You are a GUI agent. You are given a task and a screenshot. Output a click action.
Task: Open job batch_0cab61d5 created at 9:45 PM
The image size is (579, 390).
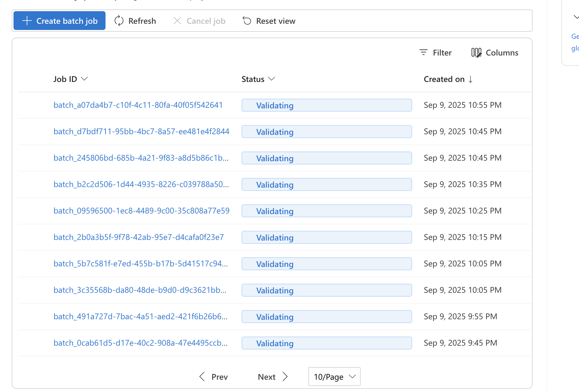pyautogui.click(x=140, y=343)
